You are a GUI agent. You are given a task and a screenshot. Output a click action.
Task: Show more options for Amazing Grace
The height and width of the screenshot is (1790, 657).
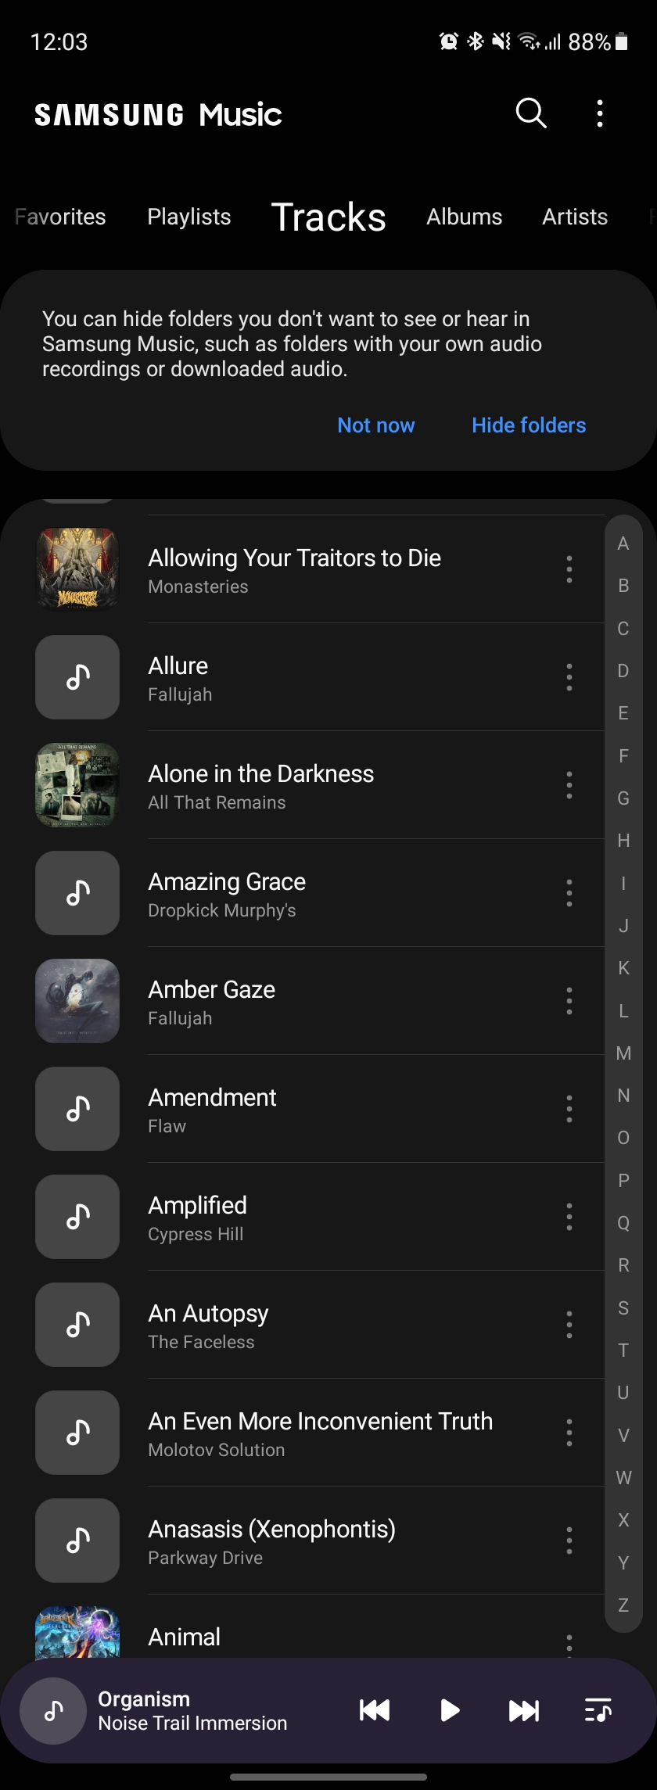(x=569, y=893)
